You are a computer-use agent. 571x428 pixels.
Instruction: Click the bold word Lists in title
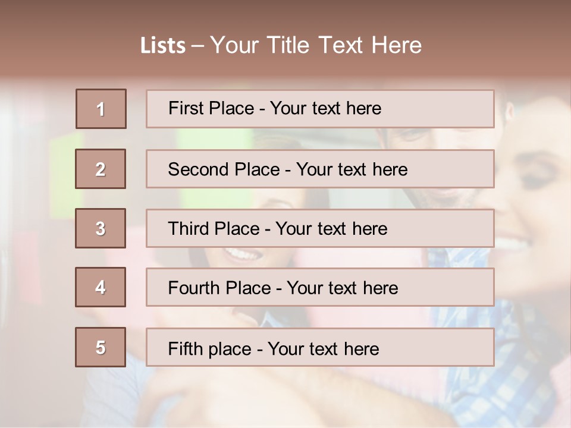coord(163,46)
